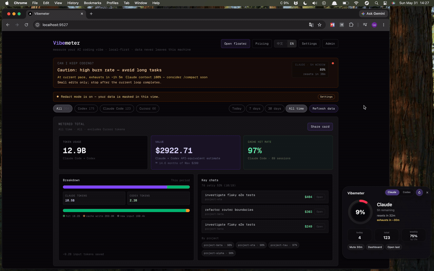Open the Bookmarks menu
The height and width of the screenshot is (271, 434).
[x=93, y=3]
